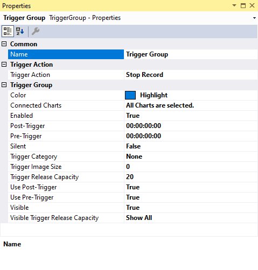The image size is (258, 270).
Task: Edit the Name value 'Trigger Group'
Action: (191, 54)
